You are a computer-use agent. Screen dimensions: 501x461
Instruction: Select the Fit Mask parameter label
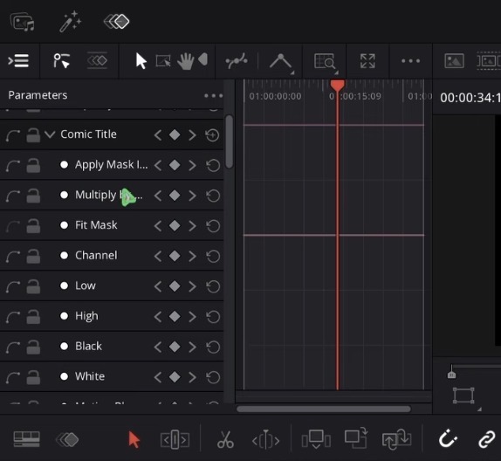pos(96,225)
